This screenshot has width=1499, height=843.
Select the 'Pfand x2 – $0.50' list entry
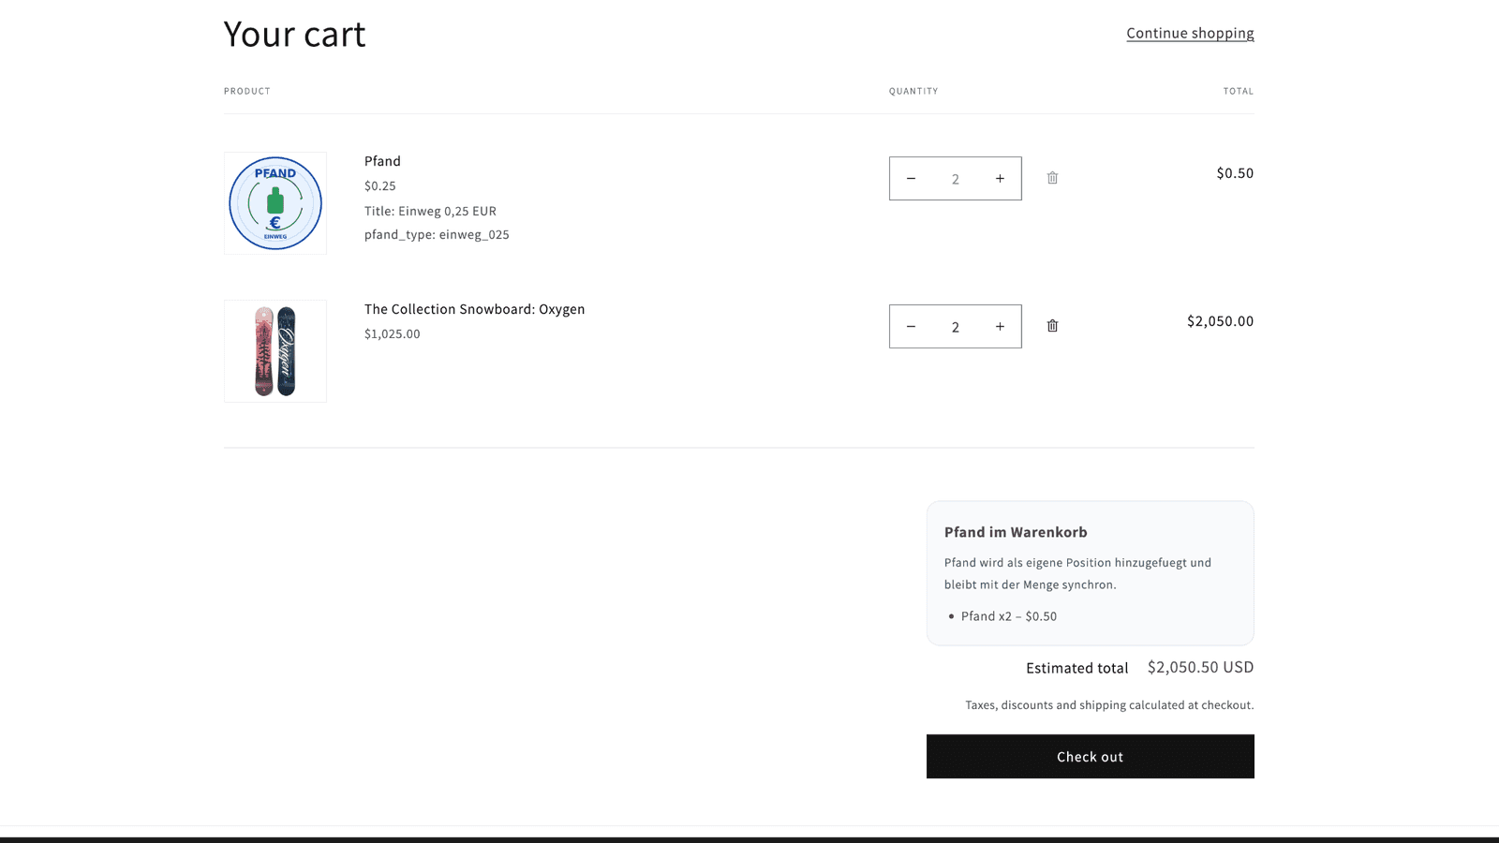click(x=1008, y=616)
